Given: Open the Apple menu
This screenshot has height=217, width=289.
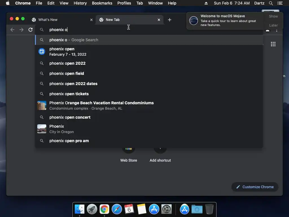Looking at the screenshot, I should (8, 3).
